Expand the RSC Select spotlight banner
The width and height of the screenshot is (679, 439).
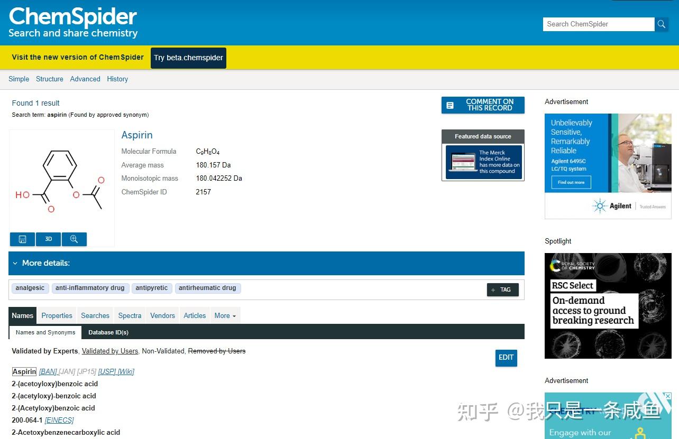point(608,306)
